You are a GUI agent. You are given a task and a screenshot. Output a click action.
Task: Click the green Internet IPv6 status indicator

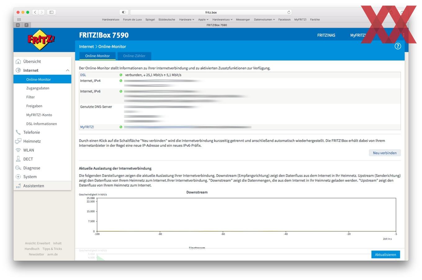point(121,91)
